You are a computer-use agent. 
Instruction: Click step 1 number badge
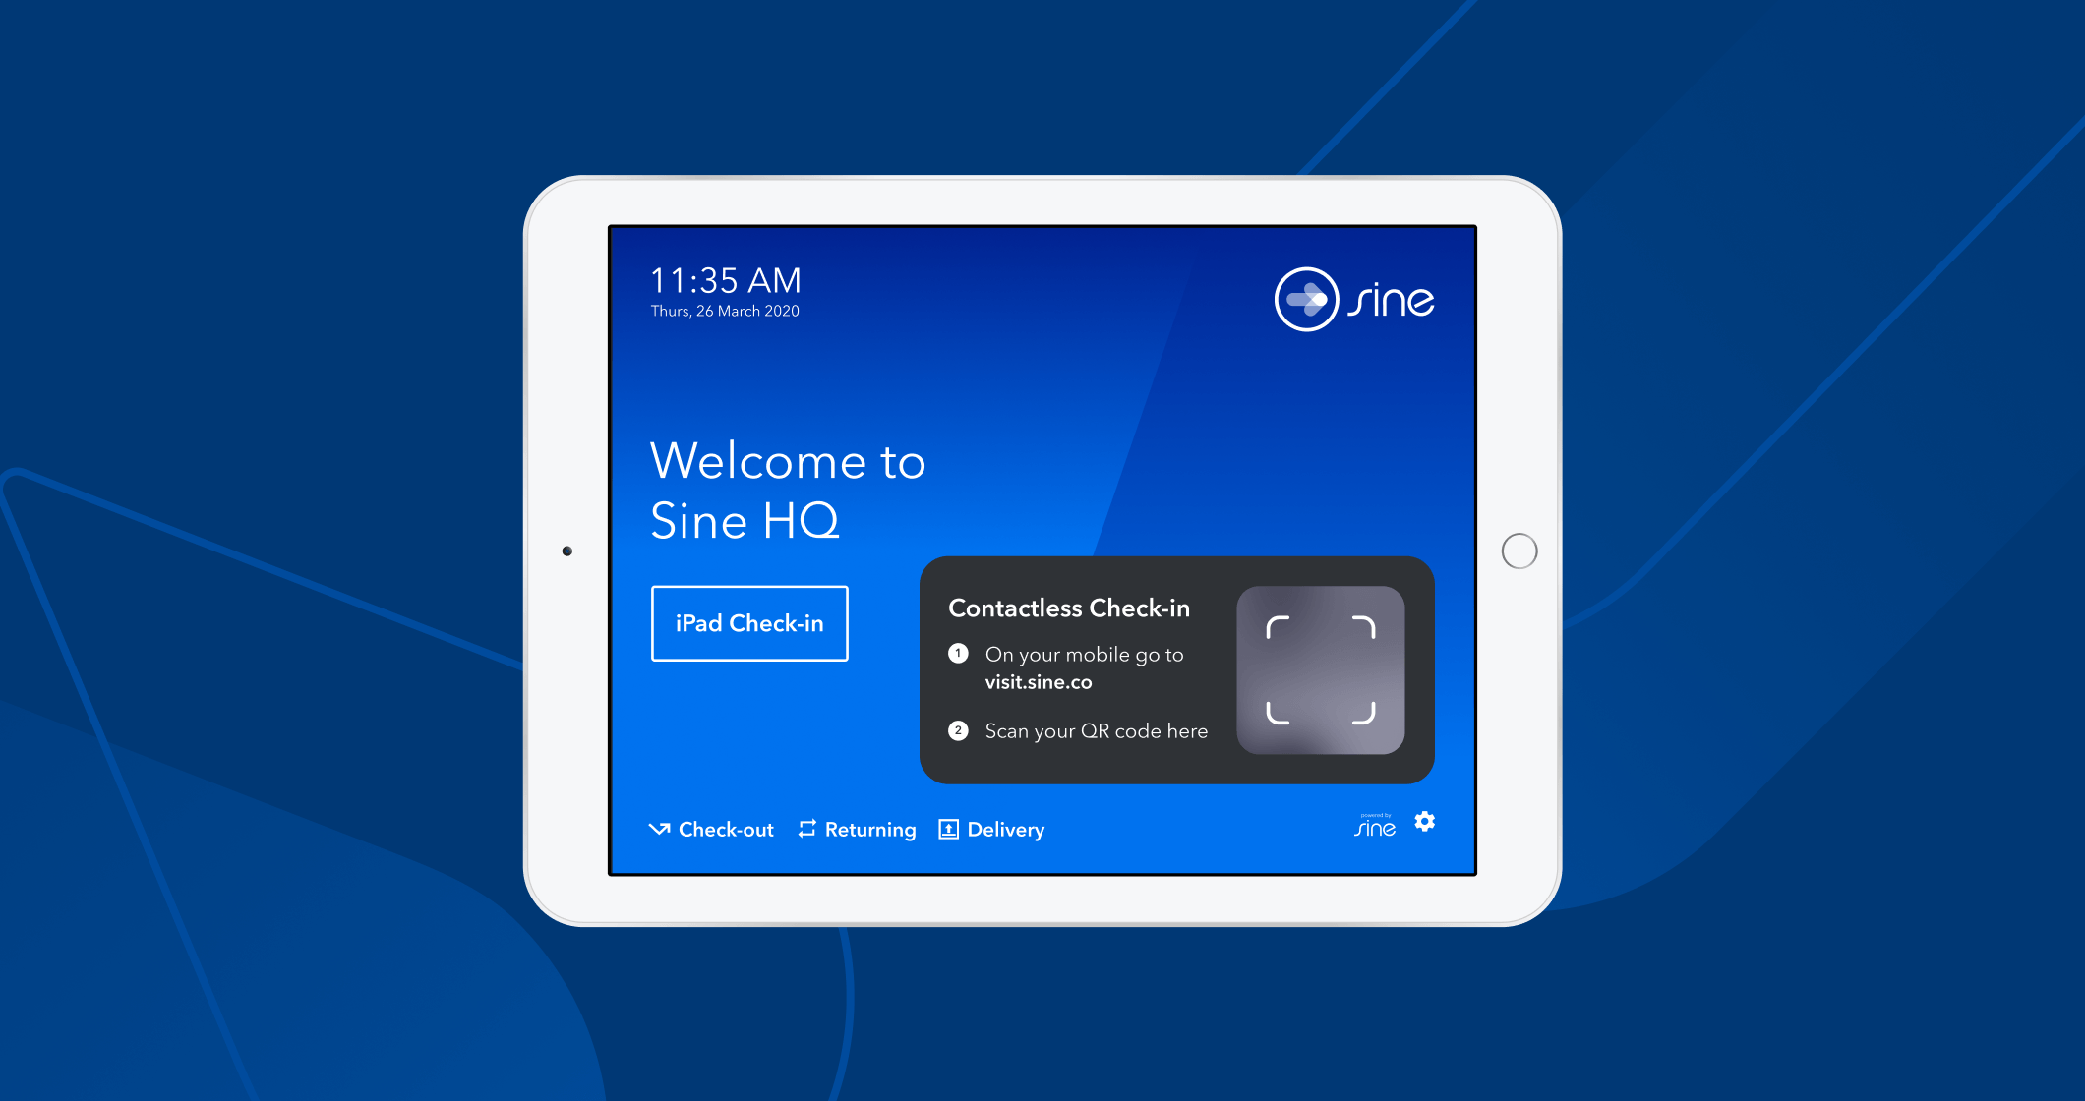958,654
